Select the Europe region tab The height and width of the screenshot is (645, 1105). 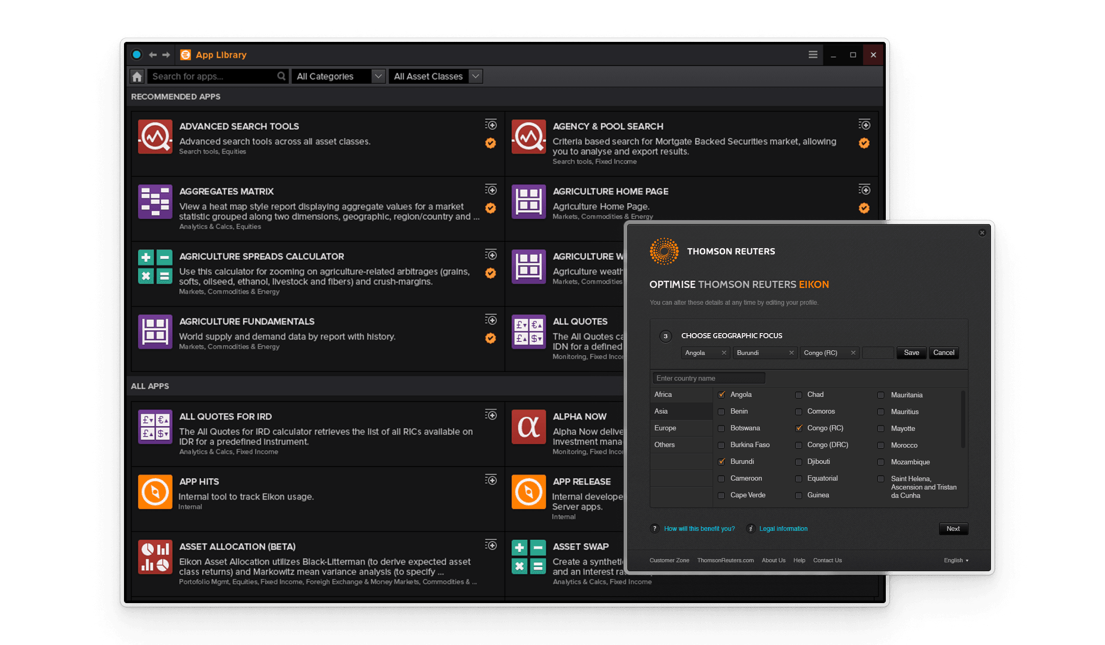666,428
